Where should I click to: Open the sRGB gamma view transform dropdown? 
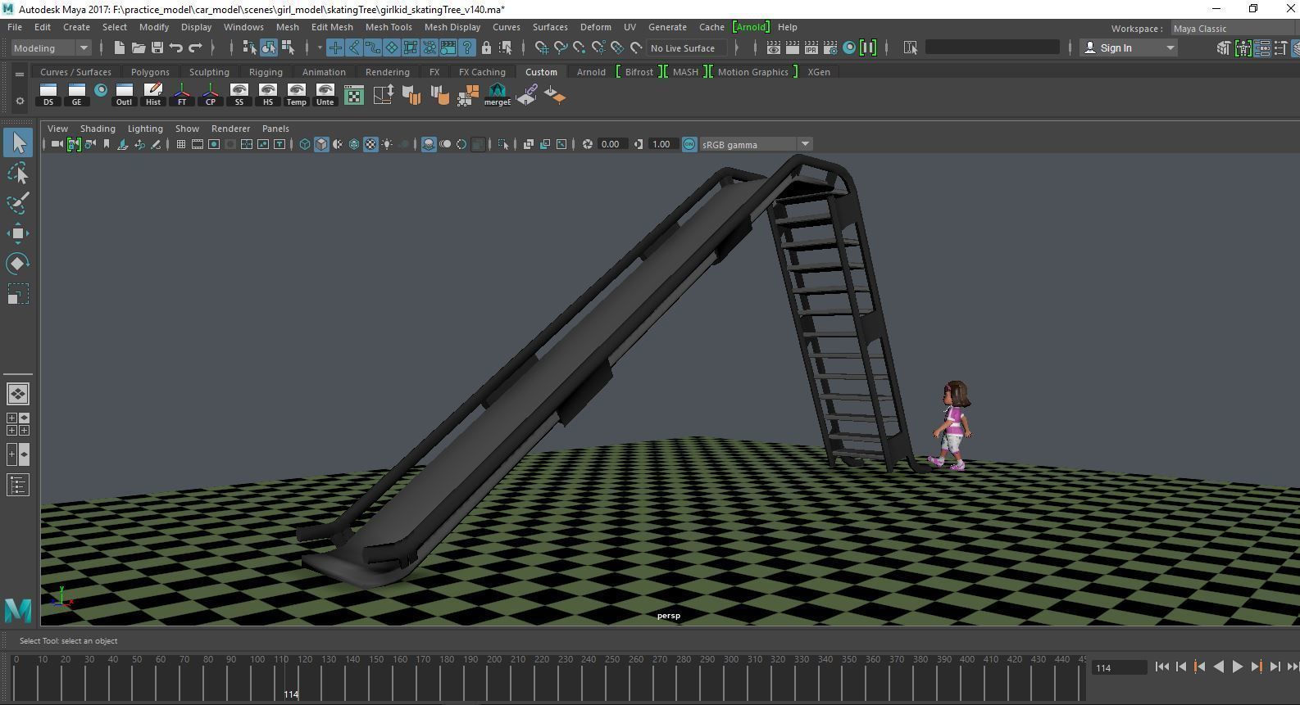coord(755,144)
